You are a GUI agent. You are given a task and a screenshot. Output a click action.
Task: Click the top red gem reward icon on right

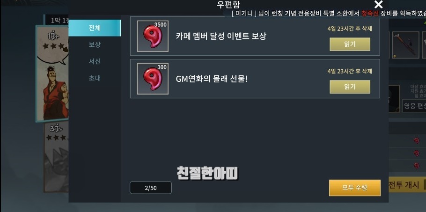point(417,140)
